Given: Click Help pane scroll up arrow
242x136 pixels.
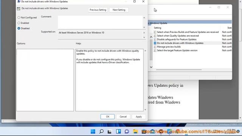Looking at the screenshot, I should point(145,51).
